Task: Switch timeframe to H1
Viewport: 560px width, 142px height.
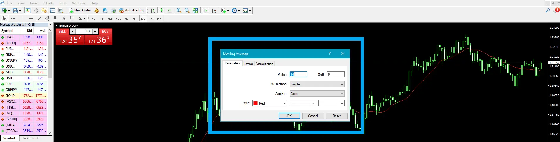Action: point(126,18)
